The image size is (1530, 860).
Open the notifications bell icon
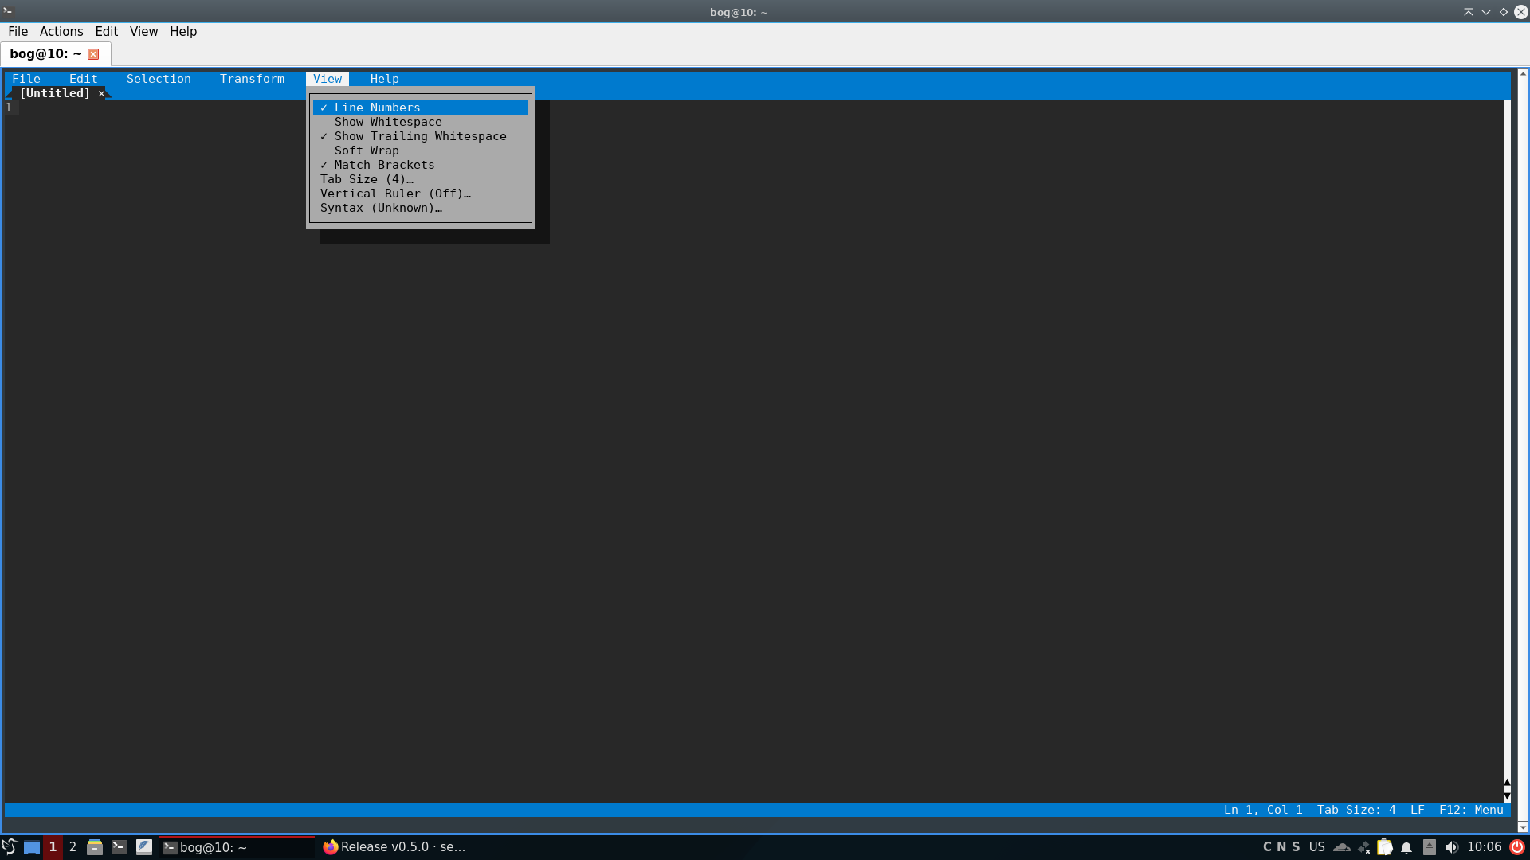click(x=1406, y=847)
